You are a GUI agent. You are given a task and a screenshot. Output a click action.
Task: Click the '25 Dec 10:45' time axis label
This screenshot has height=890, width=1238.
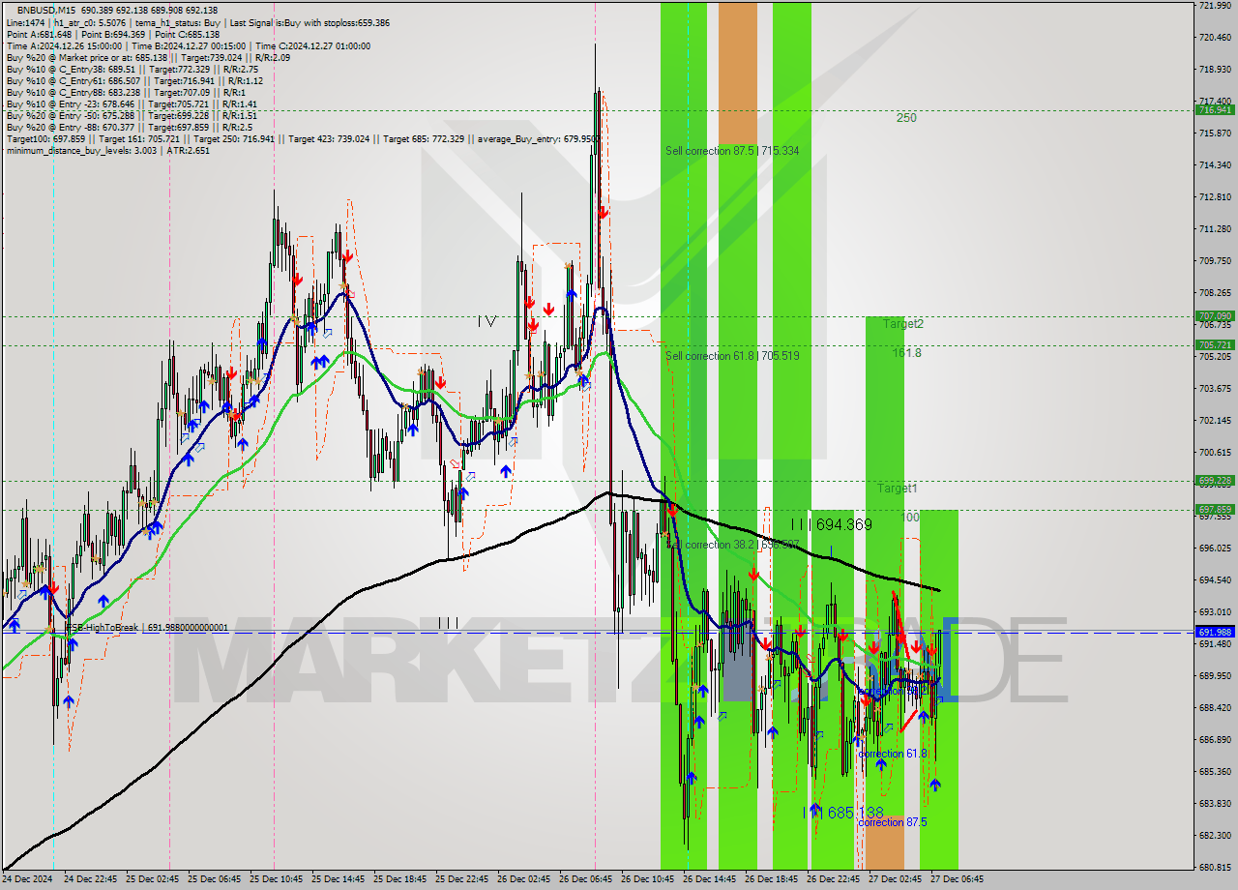(278, 879)
